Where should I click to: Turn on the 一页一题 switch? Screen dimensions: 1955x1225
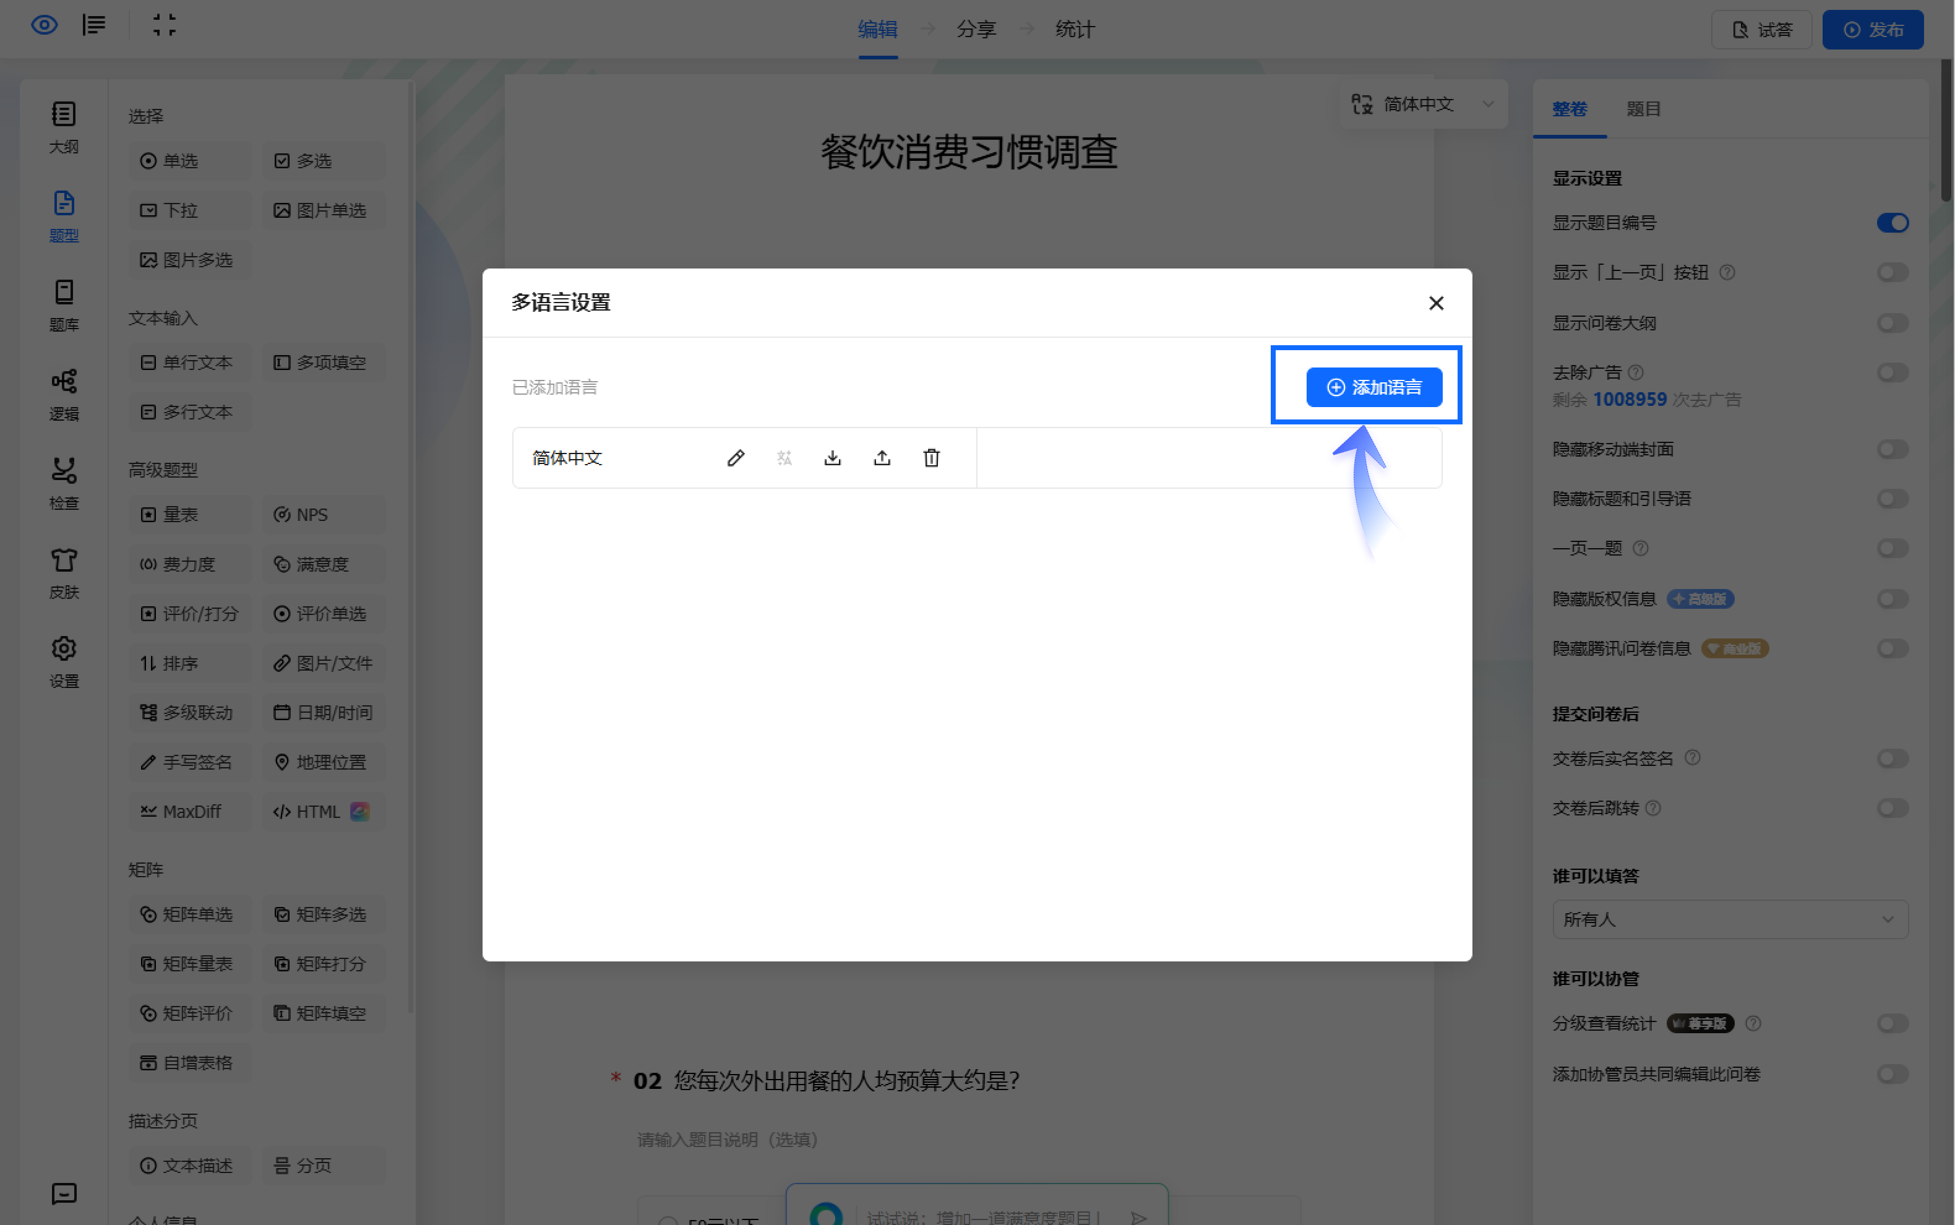coord(1893,549)
